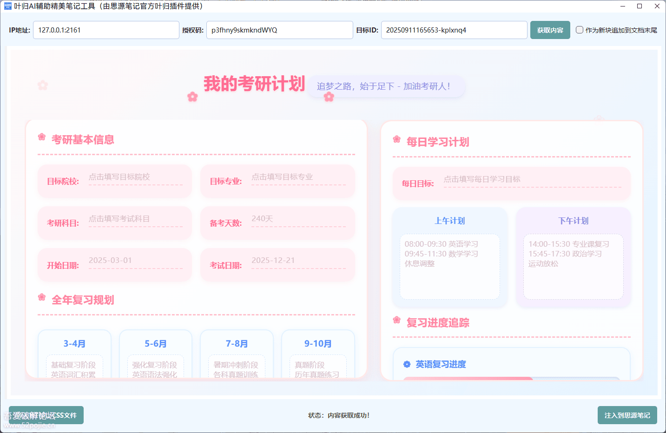Click the CSS文件 selection button at bottom left
Screen dimensions: 666x433
pos(46,415)
